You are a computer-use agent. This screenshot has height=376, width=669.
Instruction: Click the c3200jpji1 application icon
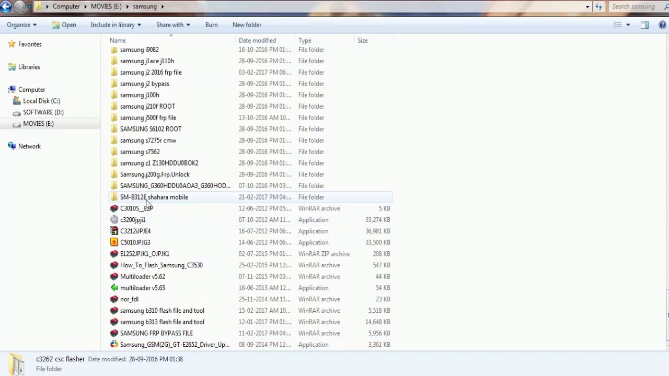click(114, 220)
